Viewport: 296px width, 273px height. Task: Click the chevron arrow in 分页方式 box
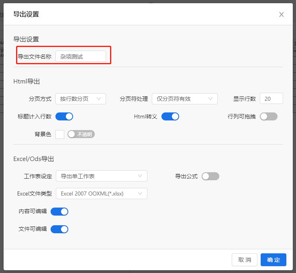pyautogui.click(x=99, y=99)
